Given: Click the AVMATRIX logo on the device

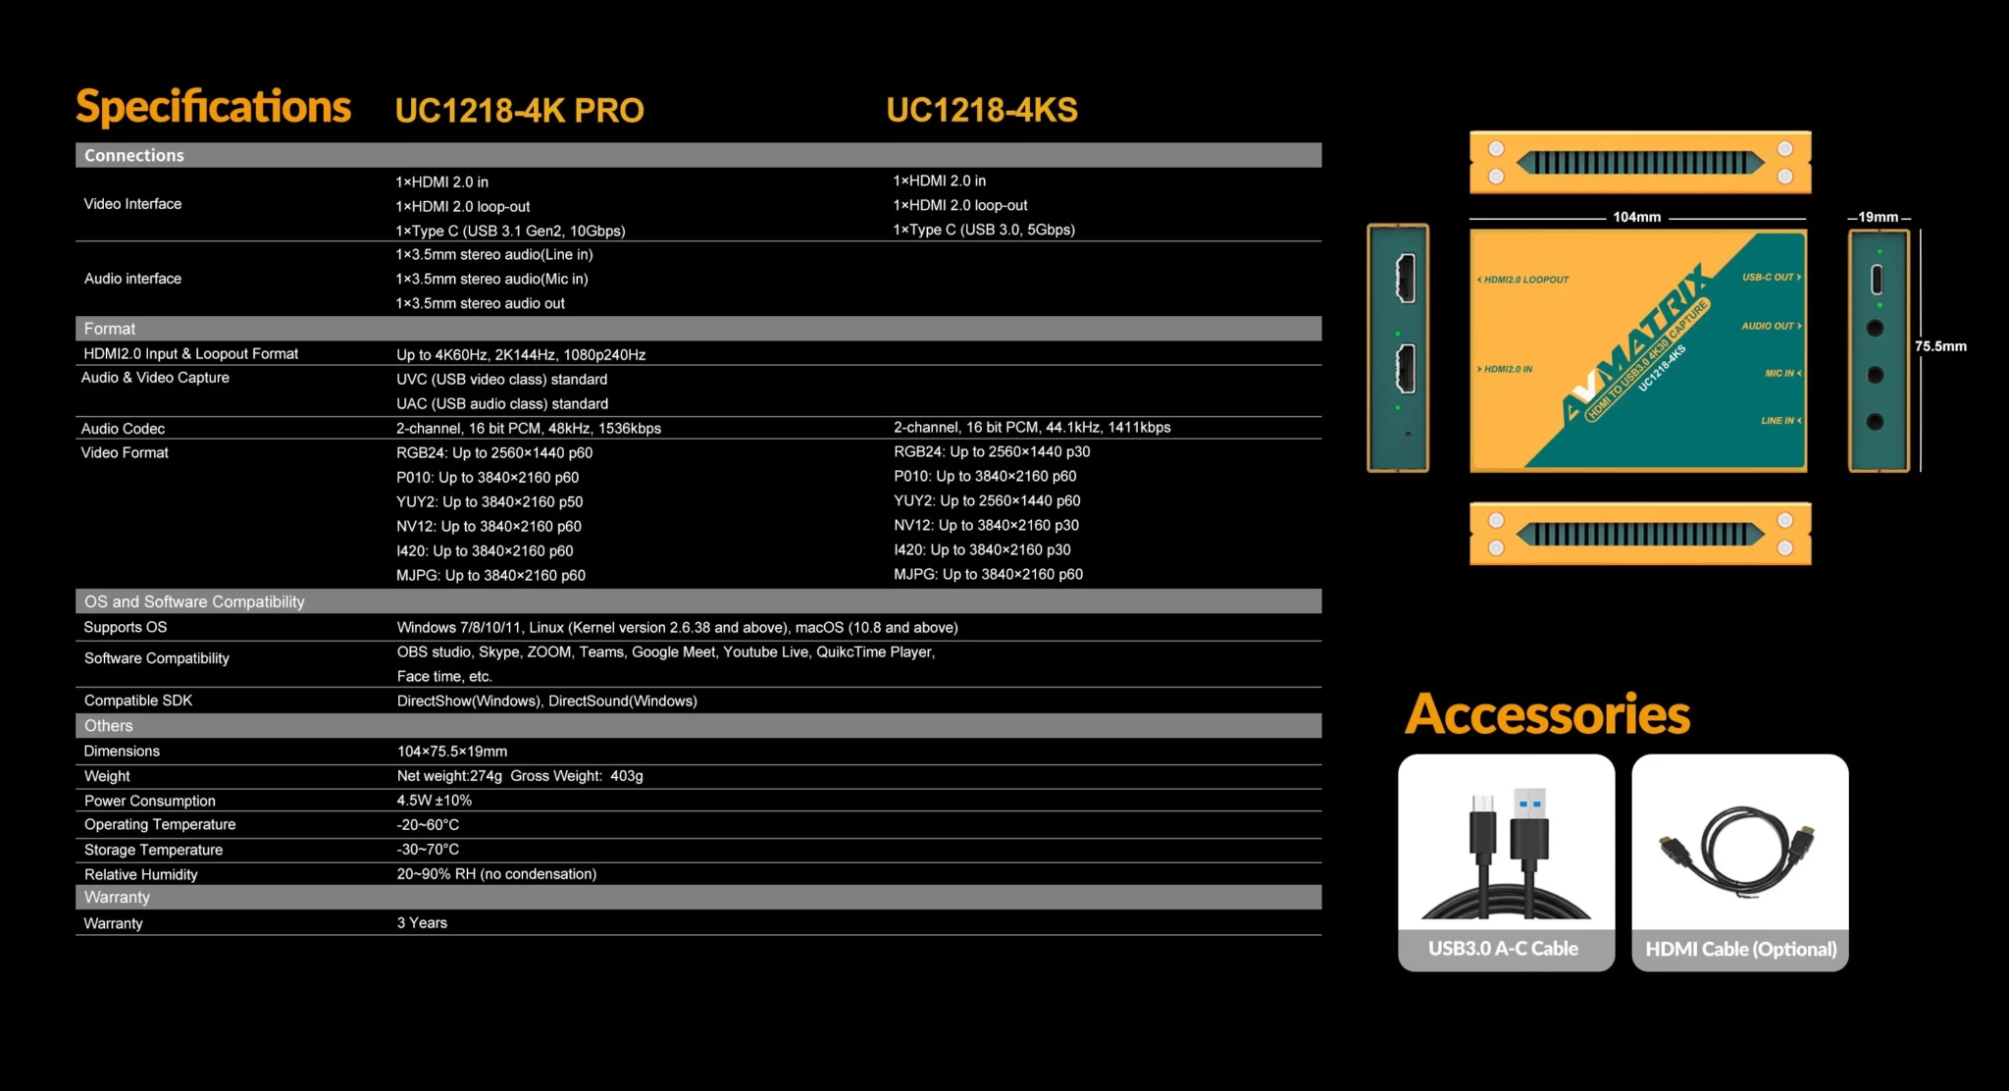Looking at the screenshot, I should [x=1636, y=343].
